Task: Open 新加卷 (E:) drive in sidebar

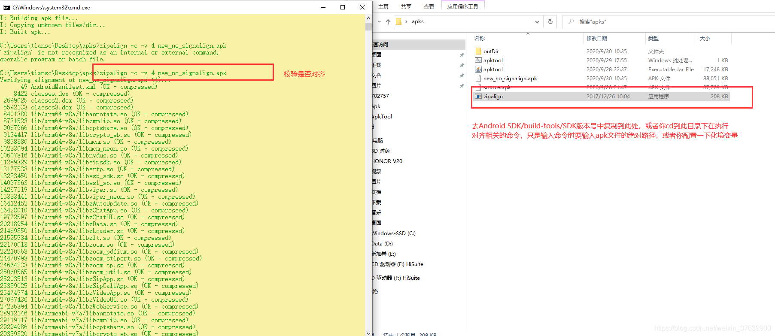Action: pos(384,254)
